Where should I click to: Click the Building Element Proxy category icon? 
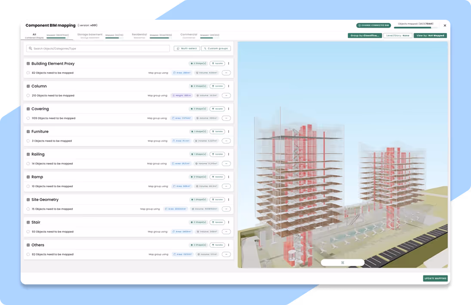click(x=27, y=63)
